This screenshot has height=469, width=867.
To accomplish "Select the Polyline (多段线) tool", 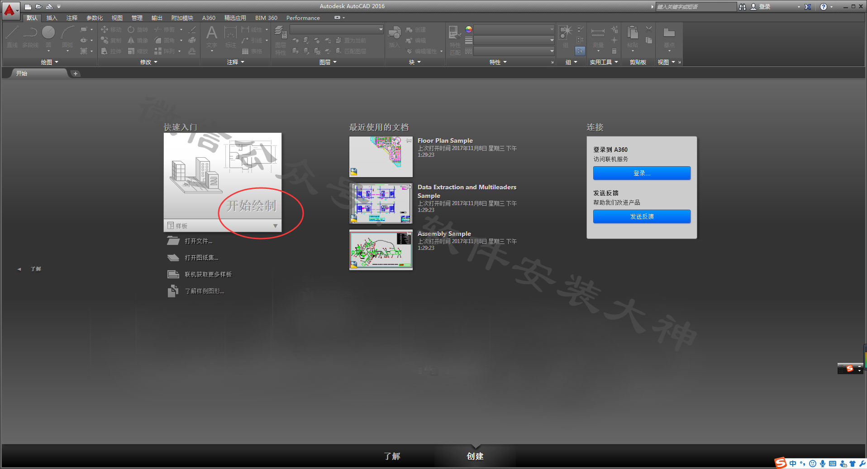I will pos(30,37).
